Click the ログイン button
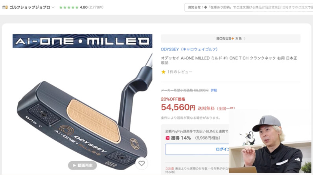The image size is (313, 175). tap(197, 149)
